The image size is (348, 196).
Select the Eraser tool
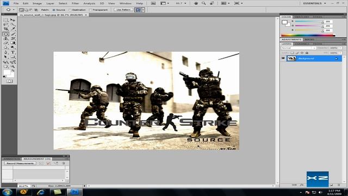(x=6, y=43)
